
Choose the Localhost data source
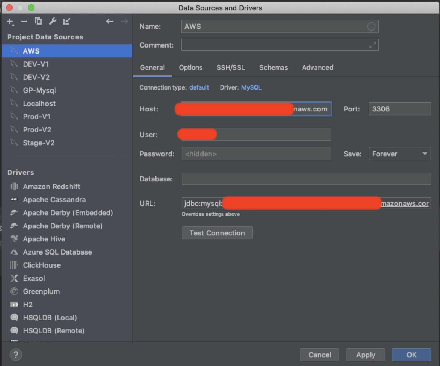click(39, 104)
